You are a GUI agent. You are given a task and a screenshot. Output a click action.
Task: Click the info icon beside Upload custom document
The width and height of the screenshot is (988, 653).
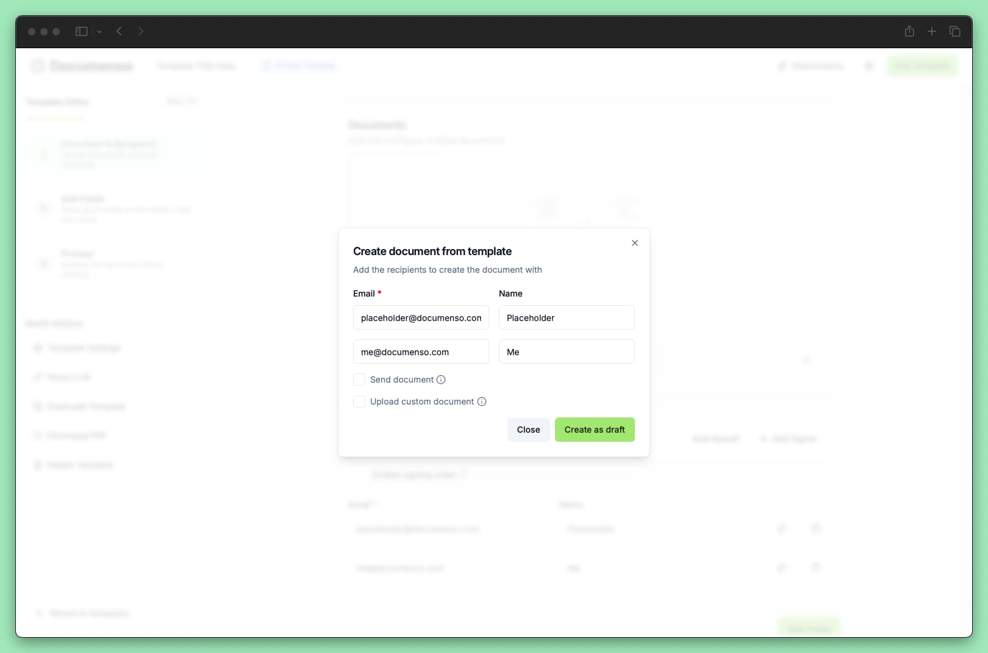pos(482,402)
